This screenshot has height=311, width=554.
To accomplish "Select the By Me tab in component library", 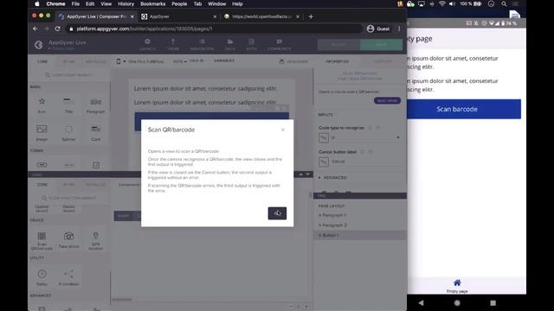I will click(x=69, y=61).
